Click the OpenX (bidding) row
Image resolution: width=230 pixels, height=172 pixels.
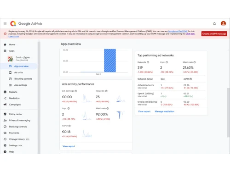click(x=171, y=95)
